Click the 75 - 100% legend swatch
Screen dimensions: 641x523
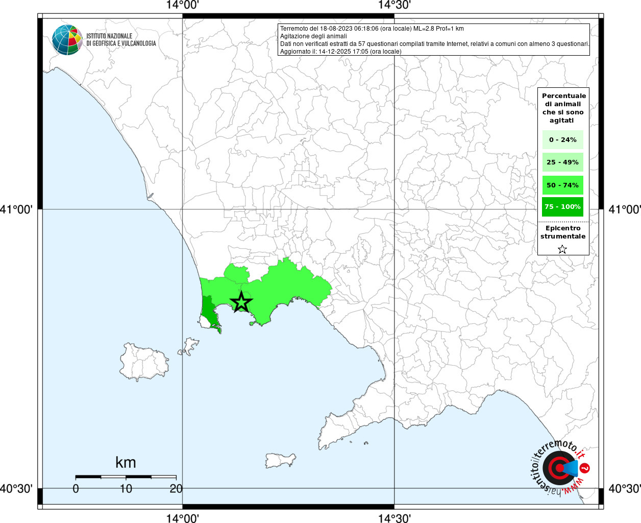click(x=562, y=207)
